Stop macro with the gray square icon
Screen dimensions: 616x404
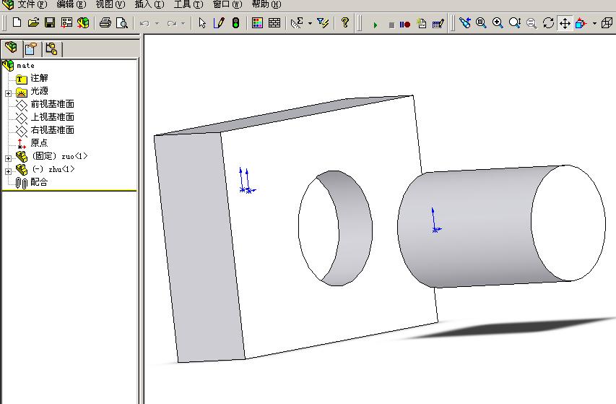pos(391,25)
